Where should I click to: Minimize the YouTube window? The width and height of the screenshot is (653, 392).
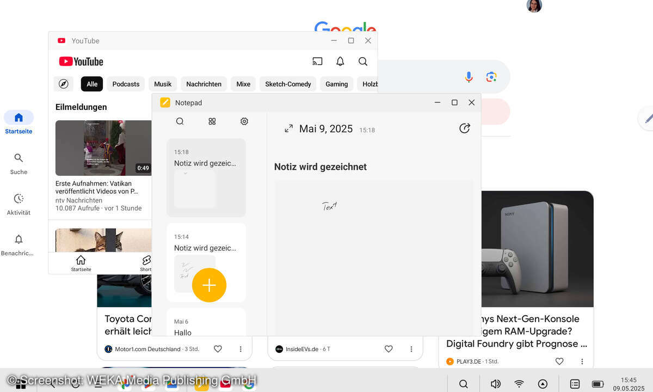click(x=334, y=41)
